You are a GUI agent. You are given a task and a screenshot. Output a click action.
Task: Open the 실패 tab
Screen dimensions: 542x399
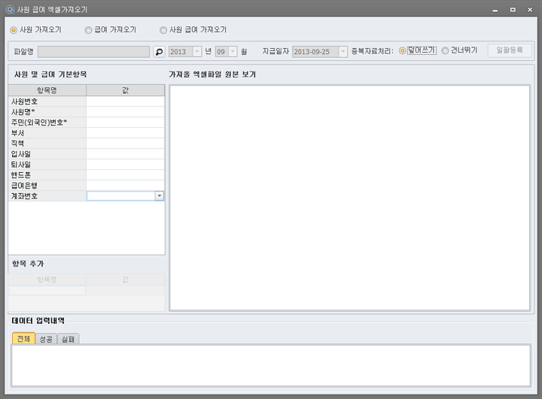[69, 339]
